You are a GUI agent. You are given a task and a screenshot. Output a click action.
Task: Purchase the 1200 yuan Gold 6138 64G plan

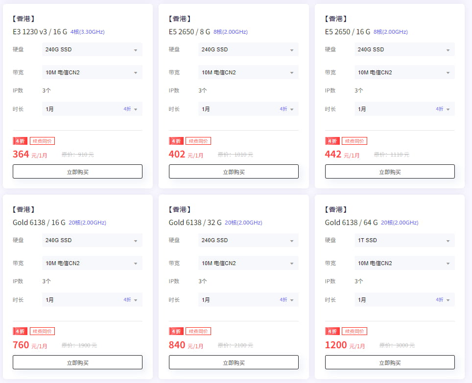(x=390, y=362)
